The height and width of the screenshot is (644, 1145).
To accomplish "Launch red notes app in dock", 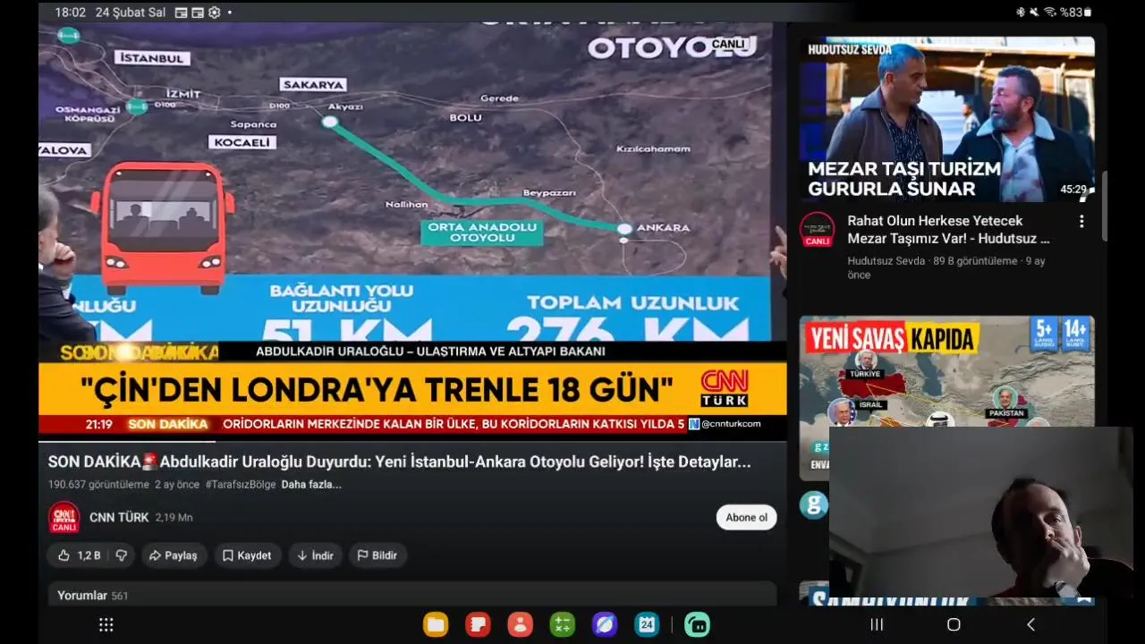I will tap(478, 624).
